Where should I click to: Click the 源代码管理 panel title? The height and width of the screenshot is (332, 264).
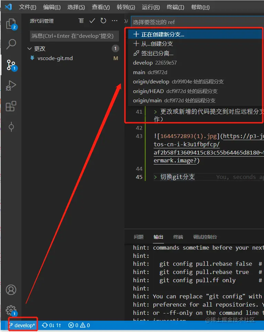coord(42,21)
